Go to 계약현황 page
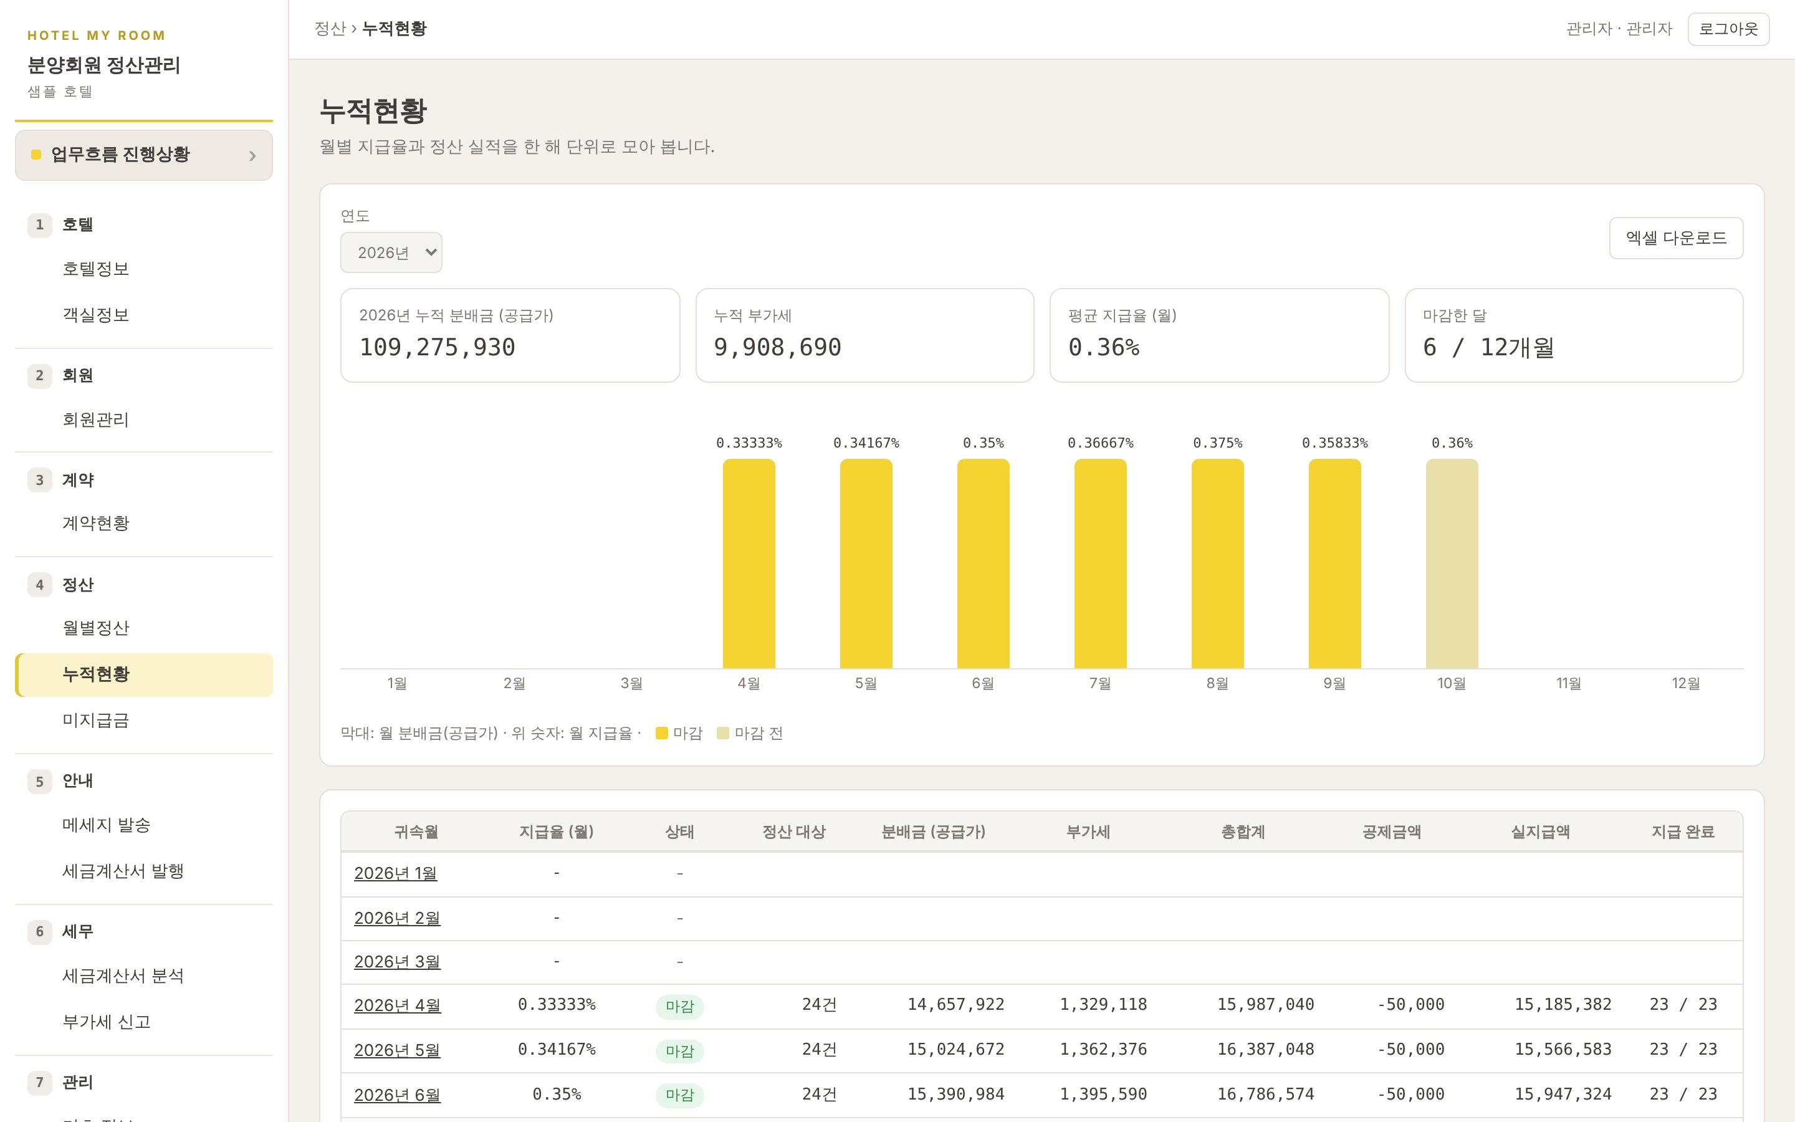Screen dimensions: 1795x1122 point(96,523)
